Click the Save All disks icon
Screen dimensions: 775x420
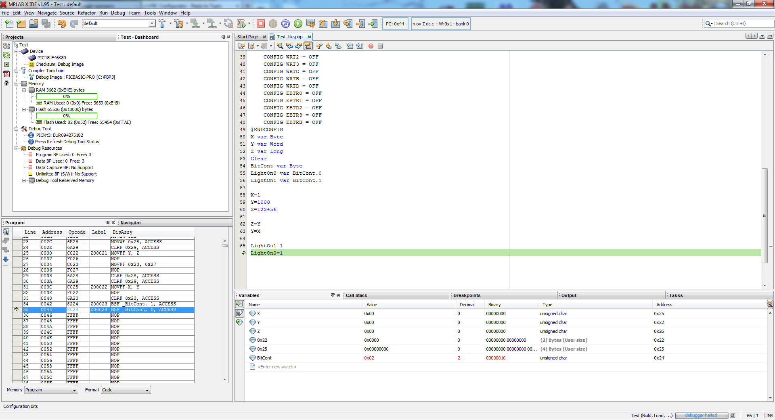point(46,24)
